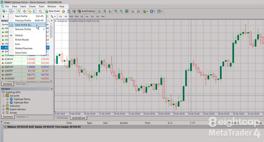Open dropdown arrow beside New Chart icon
The image size is (264, 142).
(6, 11)
